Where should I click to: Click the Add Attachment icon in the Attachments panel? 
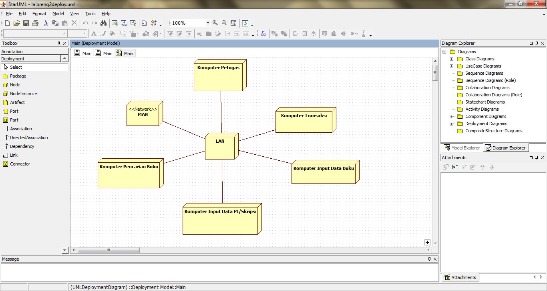455,167
